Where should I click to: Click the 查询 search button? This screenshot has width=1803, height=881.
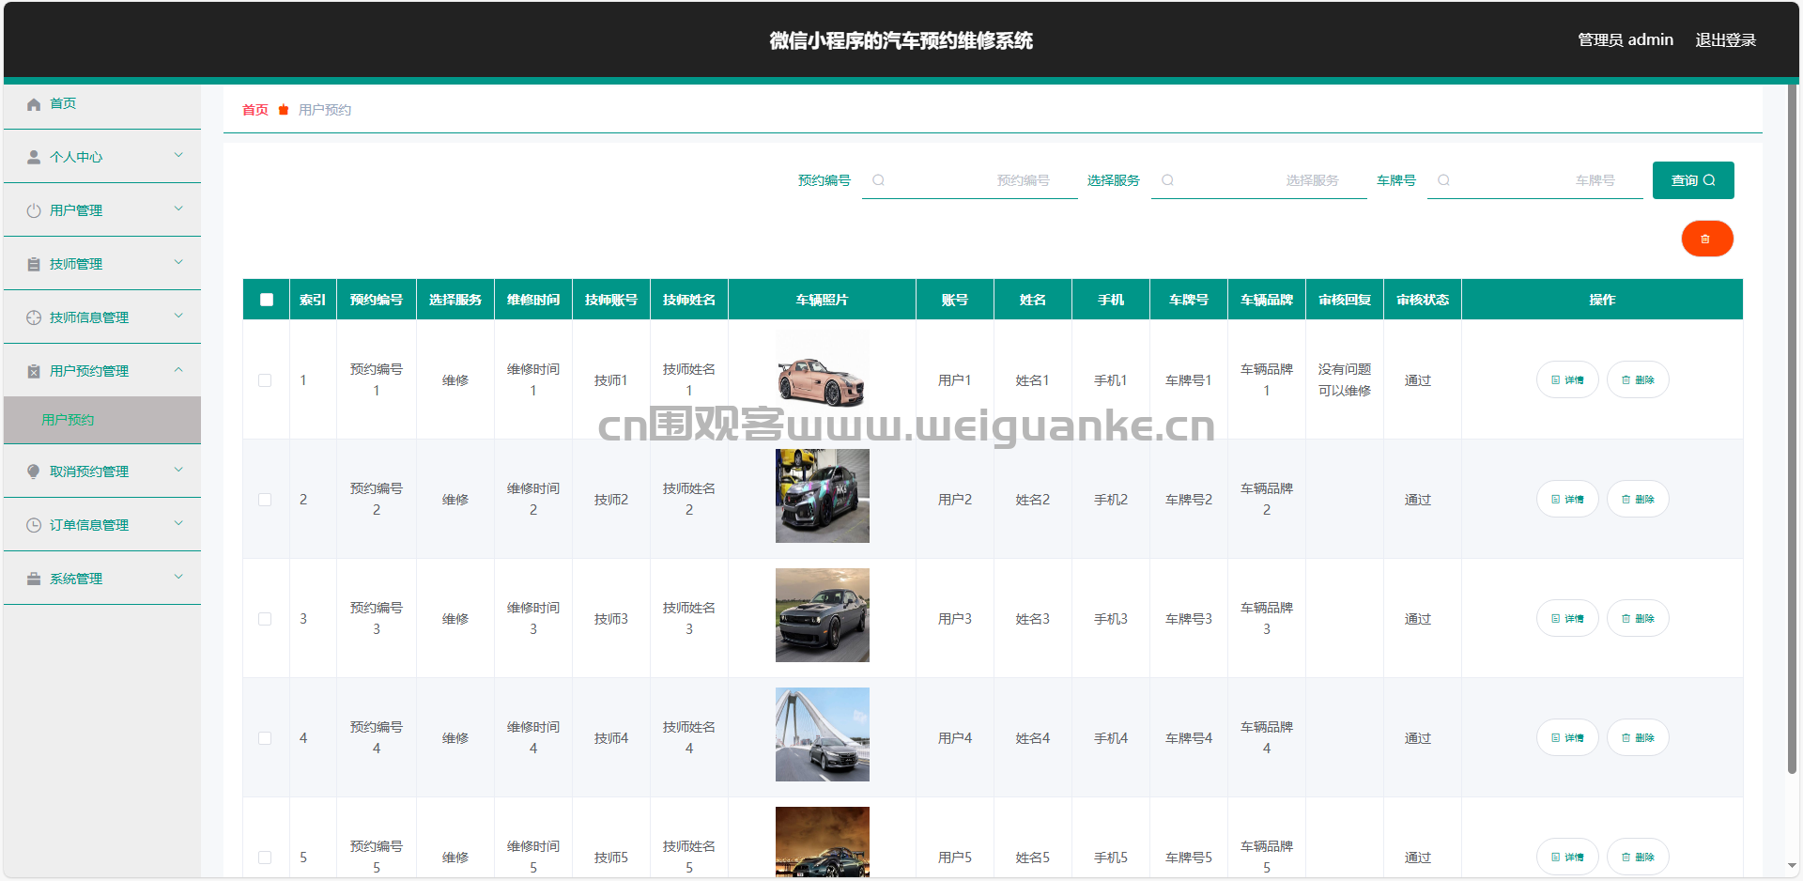tap(1693, 180)
